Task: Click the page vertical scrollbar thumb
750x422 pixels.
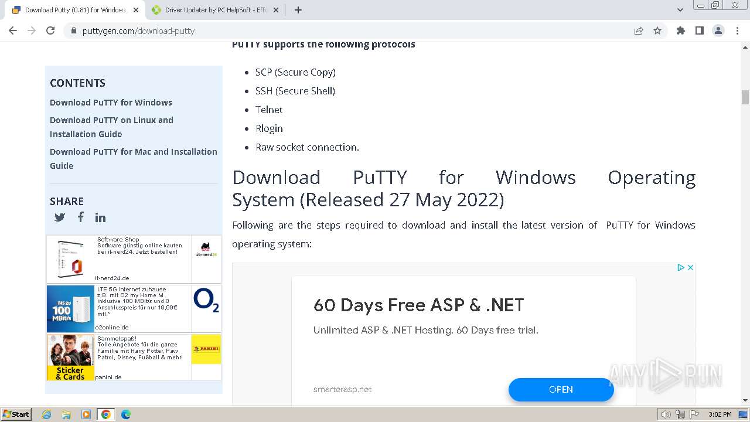Action: (745, 97)
